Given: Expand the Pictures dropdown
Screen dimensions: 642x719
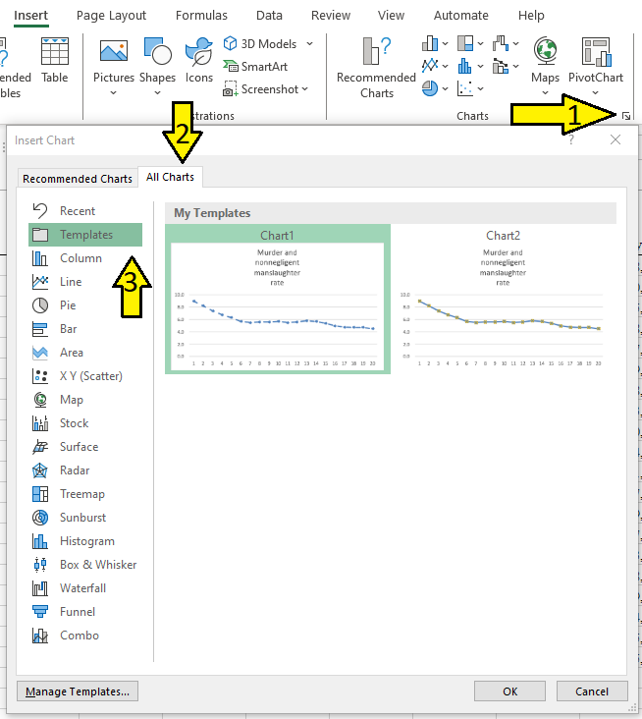Looking at the screenshot, I should point(114,93).
